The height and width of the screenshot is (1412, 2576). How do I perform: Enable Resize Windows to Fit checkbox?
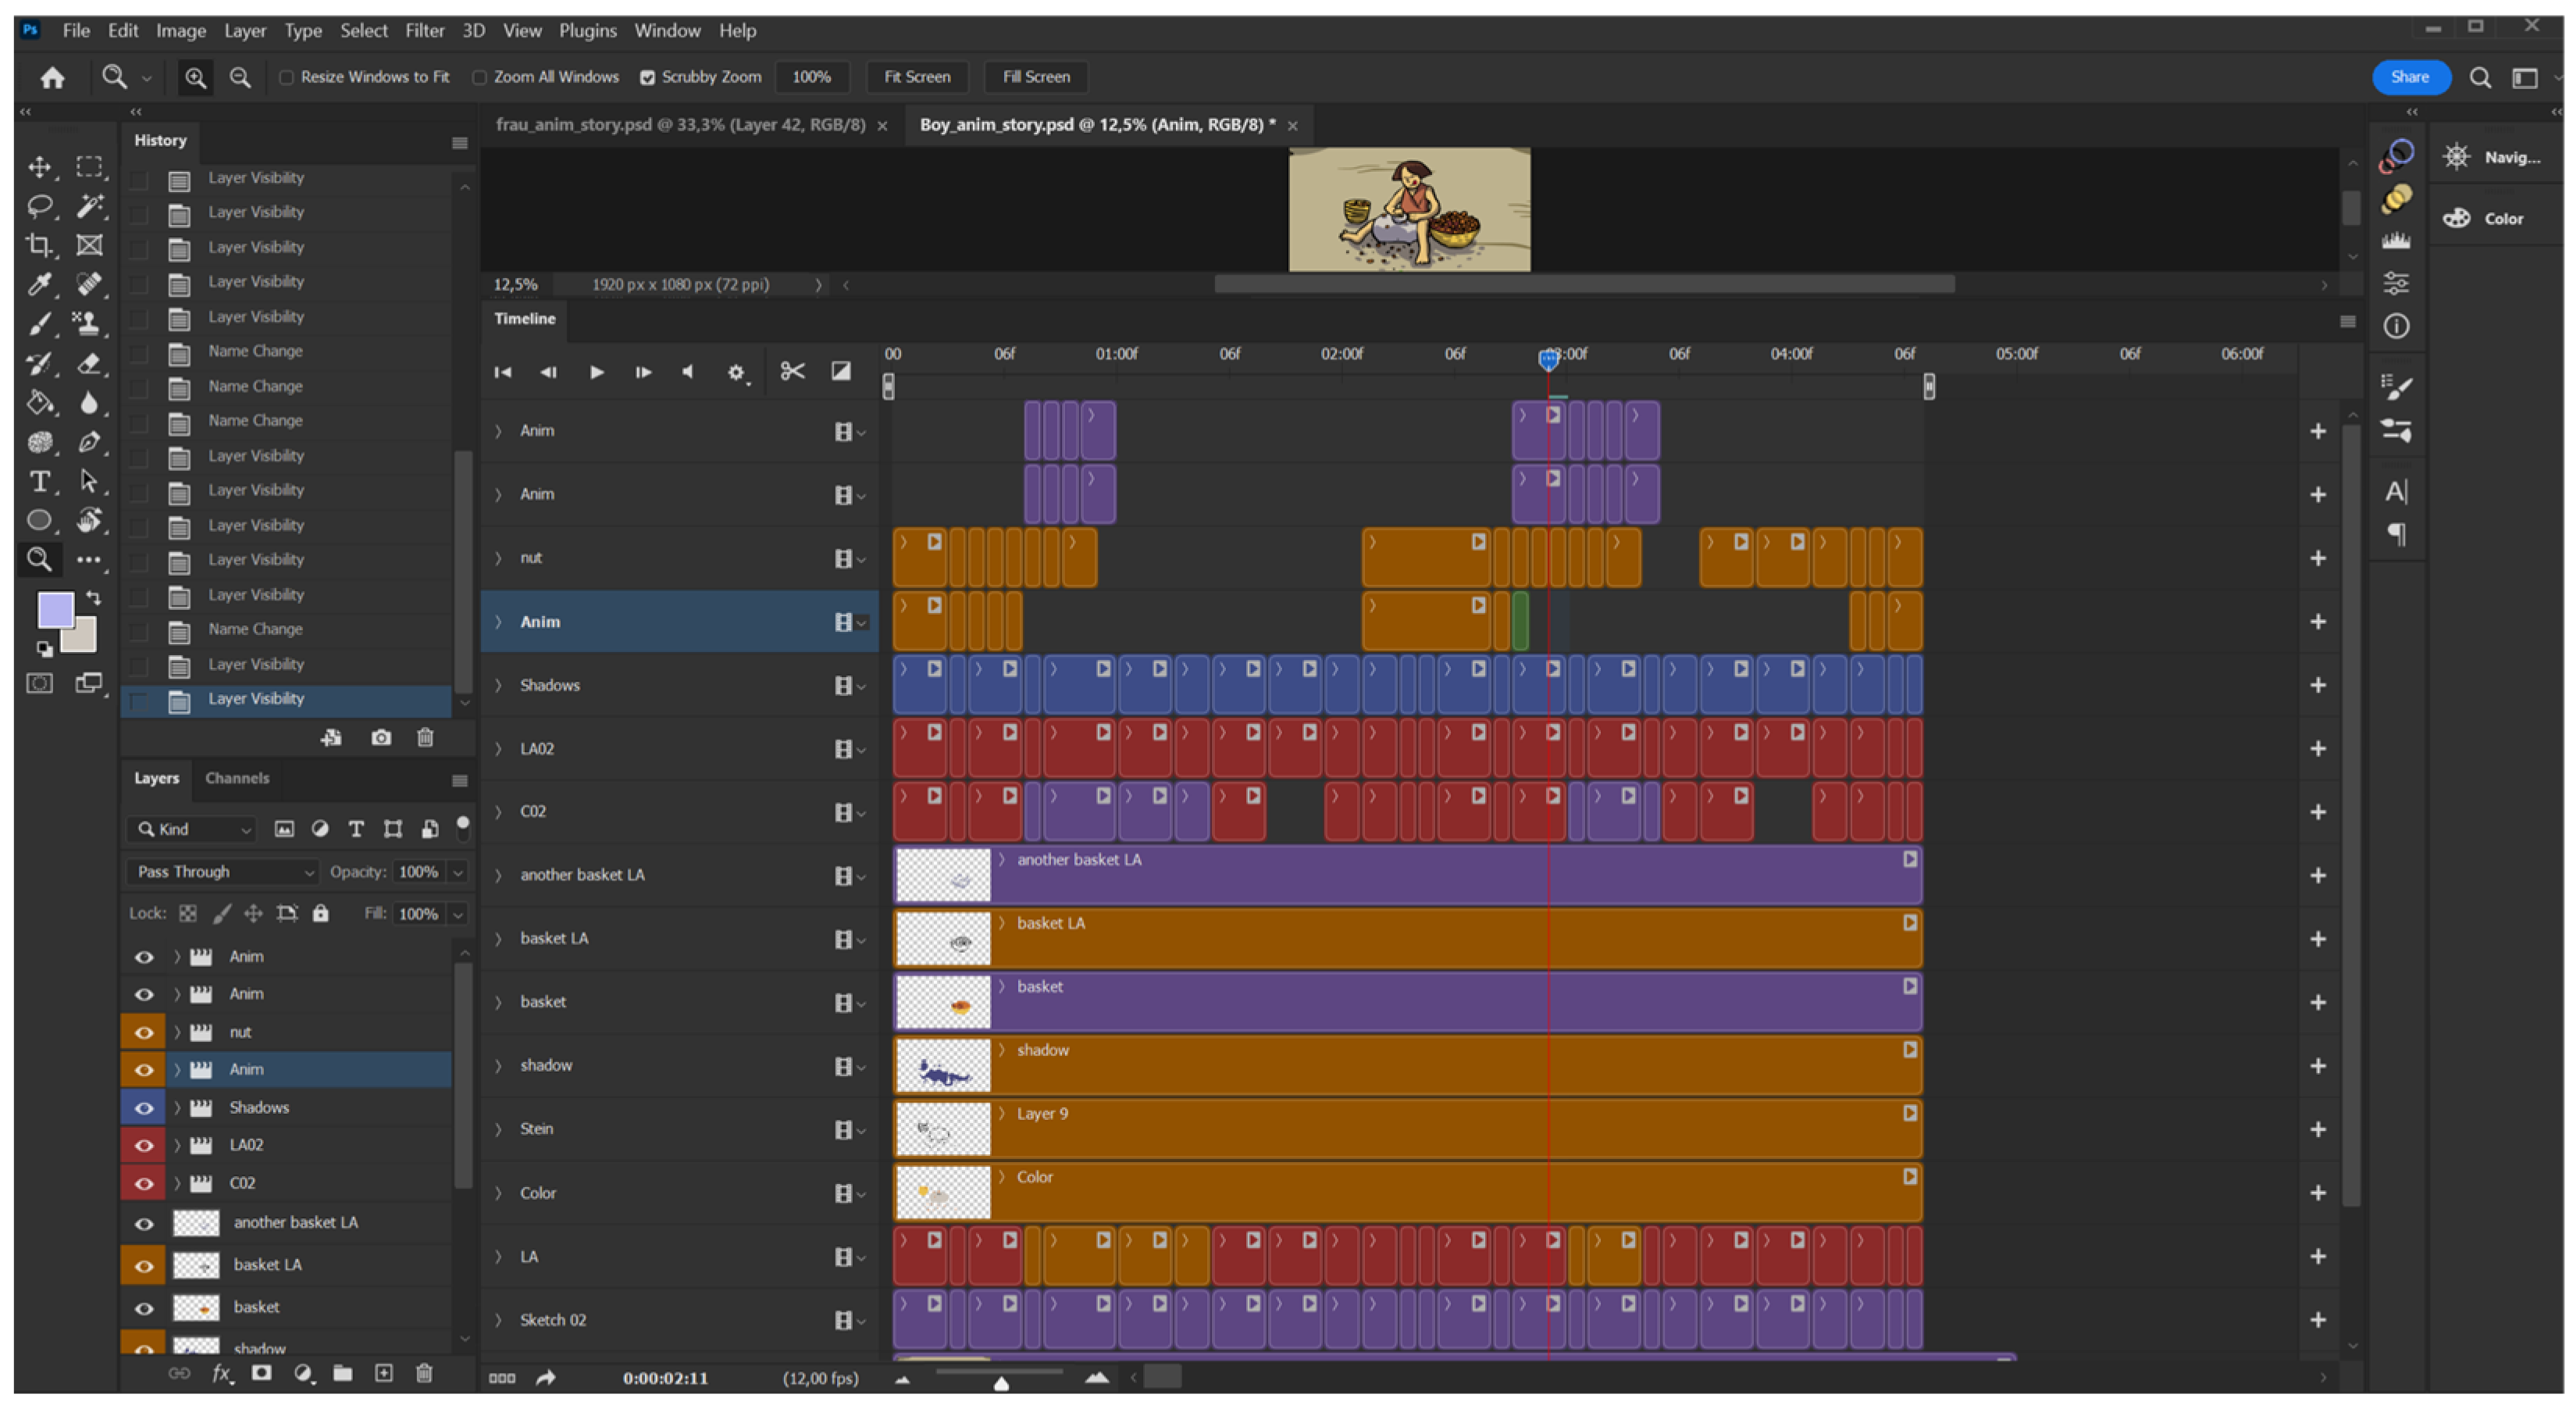point(287,77)
